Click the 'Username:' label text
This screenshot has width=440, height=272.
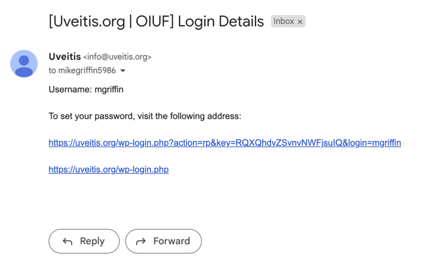[70, 90]
